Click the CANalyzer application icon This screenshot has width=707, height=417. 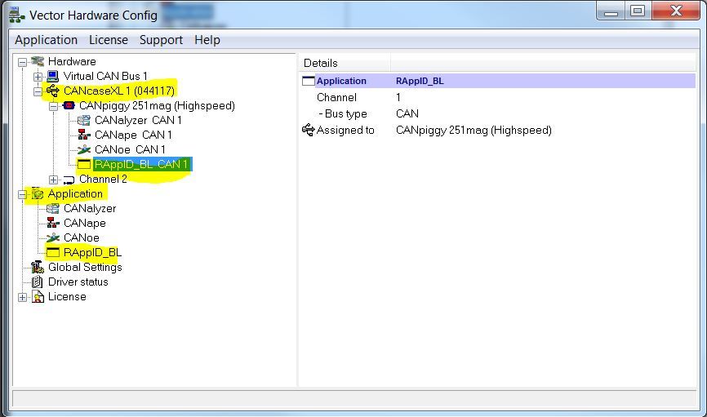click(53, 208)
